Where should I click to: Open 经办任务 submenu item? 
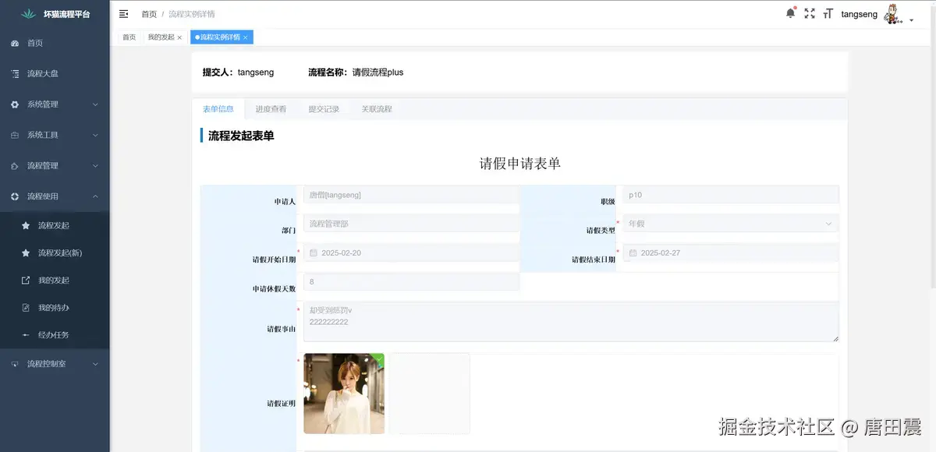click(x=55, y=334)
